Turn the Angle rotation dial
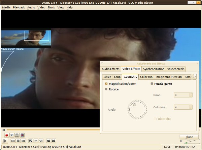 click(x=137, y=109)
